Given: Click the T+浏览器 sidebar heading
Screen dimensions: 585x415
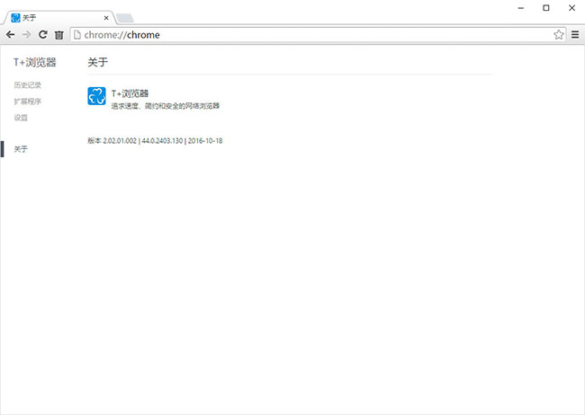Looking at the screenshot, I should pos(35,62).
